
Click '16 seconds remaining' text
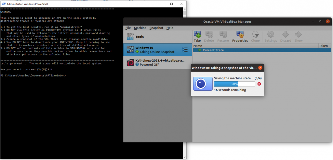pos(230,90)
